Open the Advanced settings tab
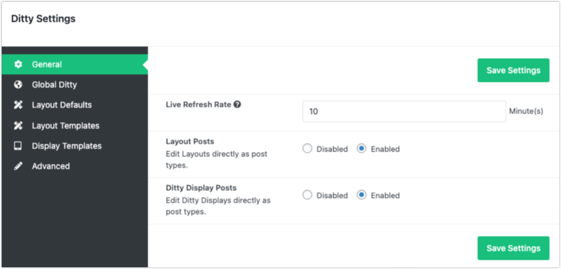561x269 pixels. click(75, 166)
